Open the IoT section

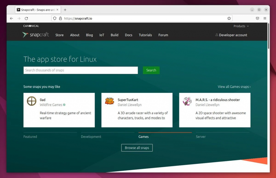click(x=102, y=35)
